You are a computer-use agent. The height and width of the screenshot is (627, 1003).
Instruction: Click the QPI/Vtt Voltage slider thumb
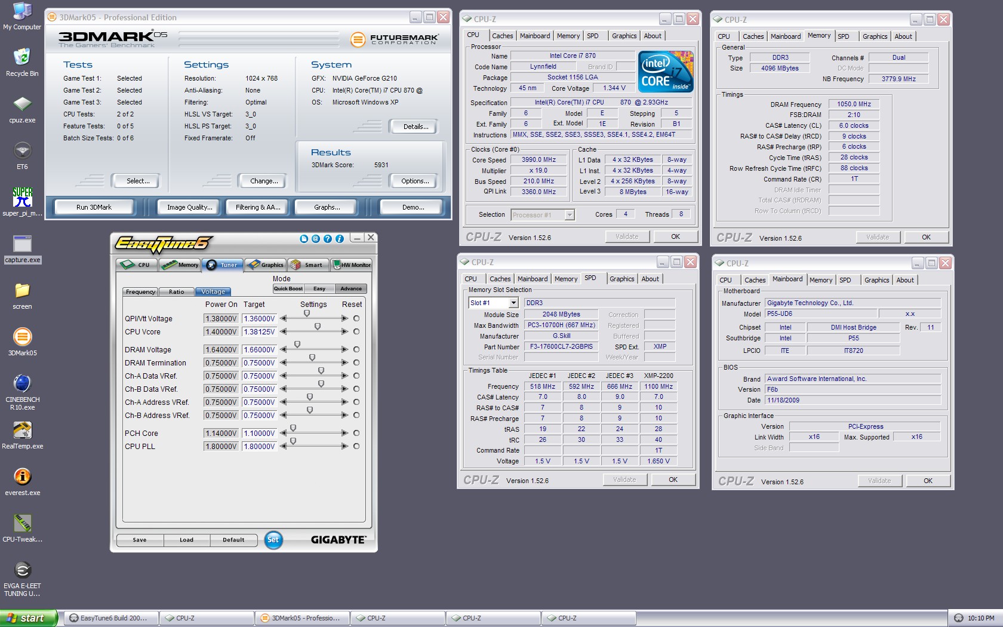[307, 314]
